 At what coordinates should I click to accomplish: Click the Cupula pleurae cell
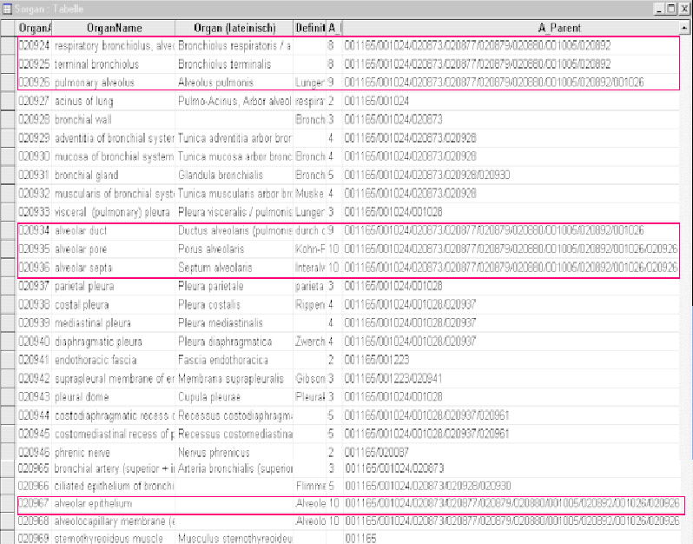tap(233, 396)
